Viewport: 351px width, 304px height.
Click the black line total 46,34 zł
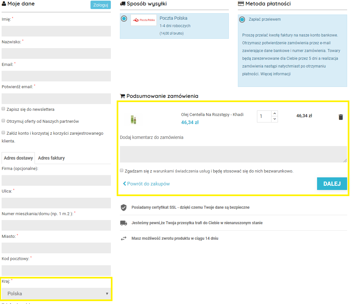[x=304, y=116]
